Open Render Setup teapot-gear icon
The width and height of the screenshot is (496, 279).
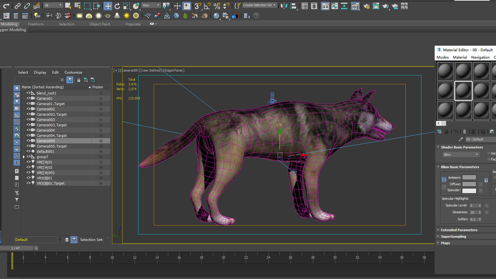pos(366,6)
